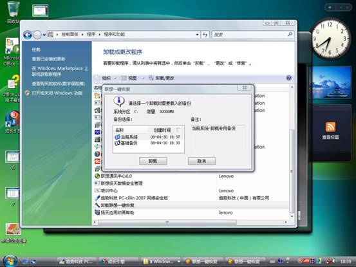Close the 联想一键恢复 dialog
This screenshot has height=267, width=356.
coord(245,87)
